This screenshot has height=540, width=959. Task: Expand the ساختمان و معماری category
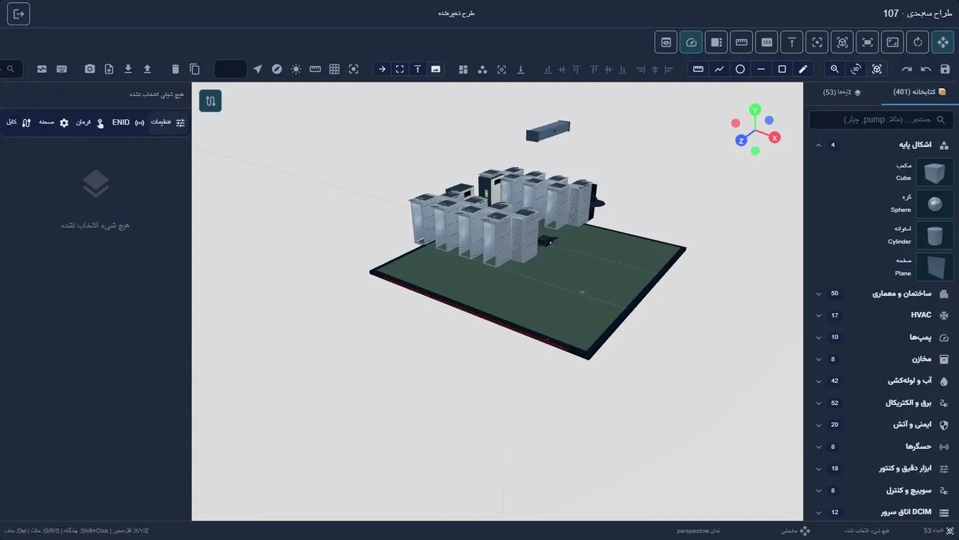click(882, 293)
